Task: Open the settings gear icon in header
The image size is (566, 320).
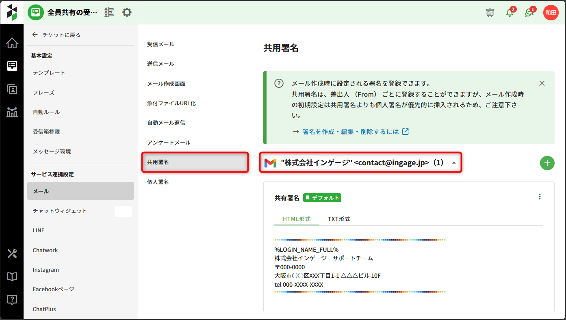Action: tap(127, 13)
